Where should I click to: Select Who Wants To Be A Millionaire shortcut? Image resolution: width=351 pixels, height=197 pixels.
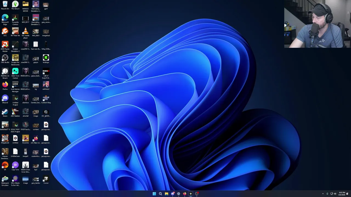coord(15,181)
